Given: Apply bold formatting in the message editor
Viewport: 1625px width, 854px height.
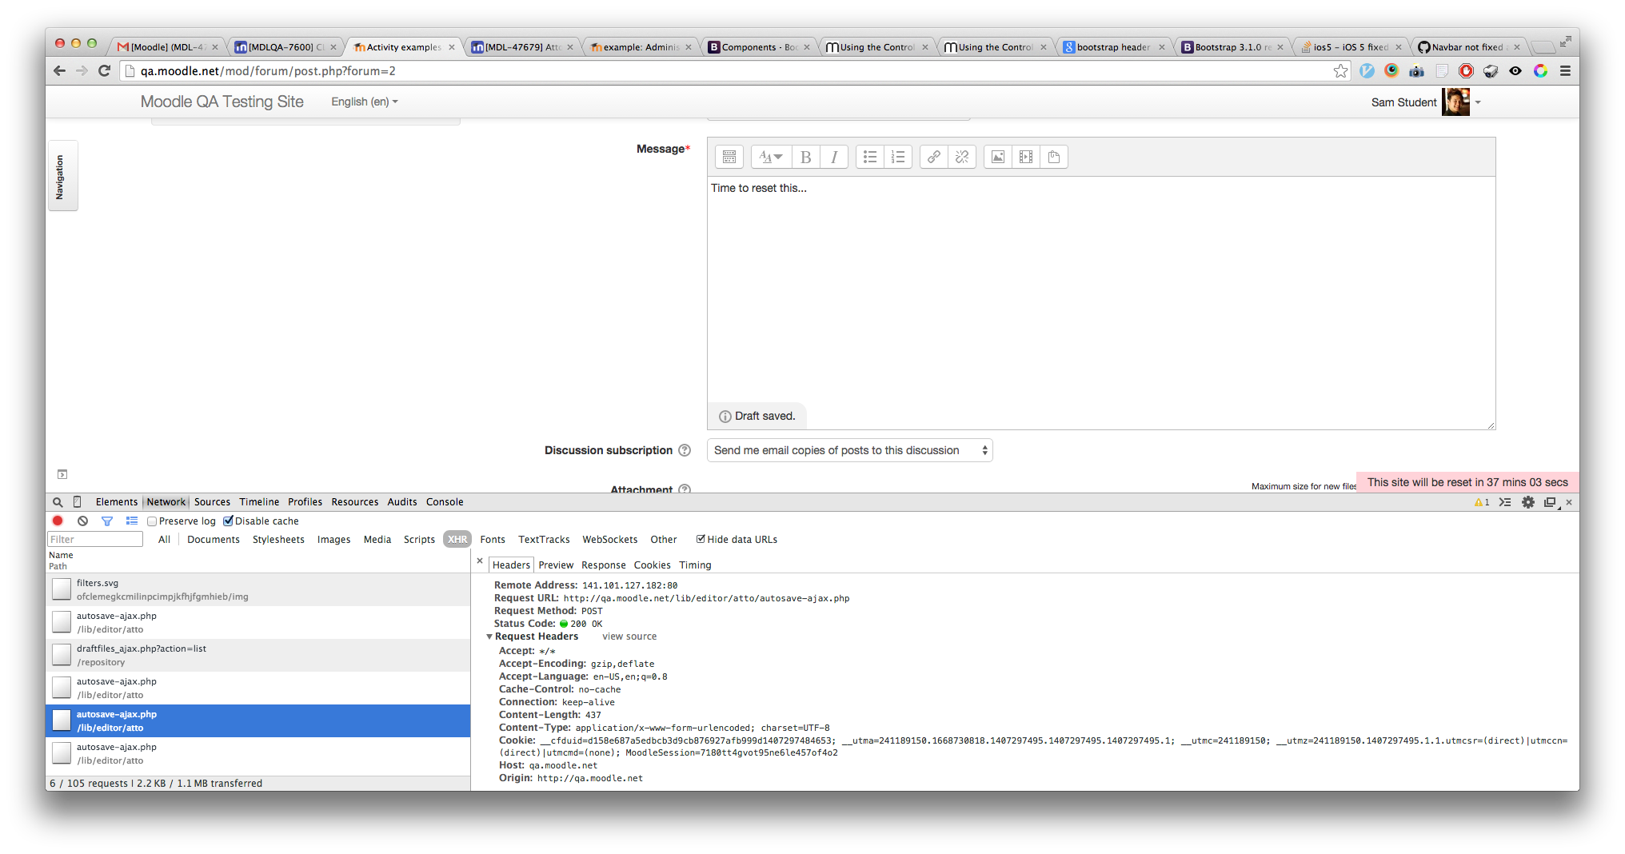Looking at the screenshot, I should click(805, 157).
